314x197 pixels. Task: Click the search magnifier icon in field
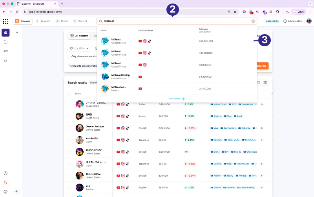101,21
